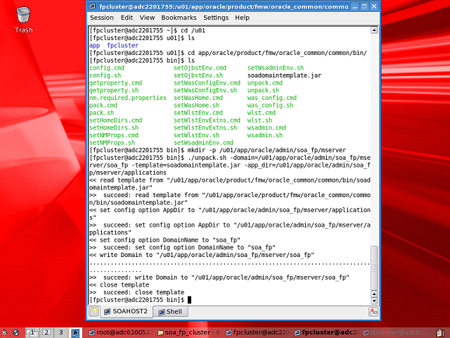Activate the bold fpcluster@adc22 taskbar entry
This screenshot has width=450, height=338.
(326, 333)
